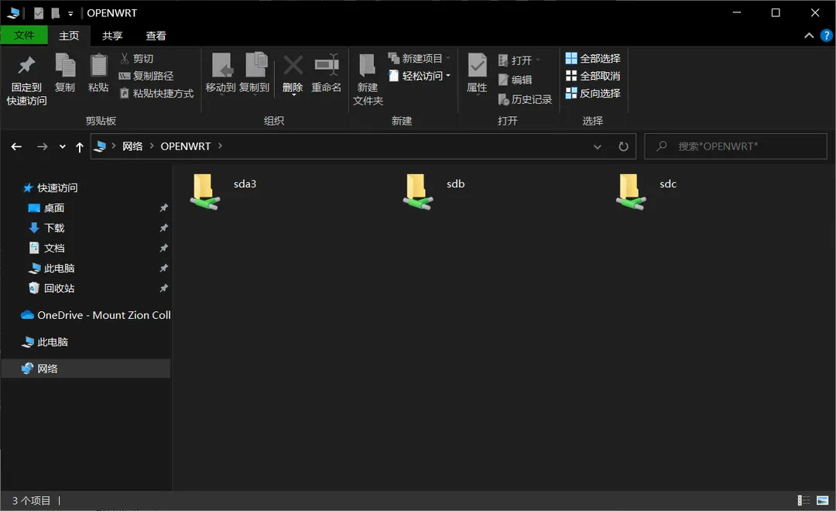Open the 文件 file tab
The width and height of the screenshot is (836, 511).
24,35
